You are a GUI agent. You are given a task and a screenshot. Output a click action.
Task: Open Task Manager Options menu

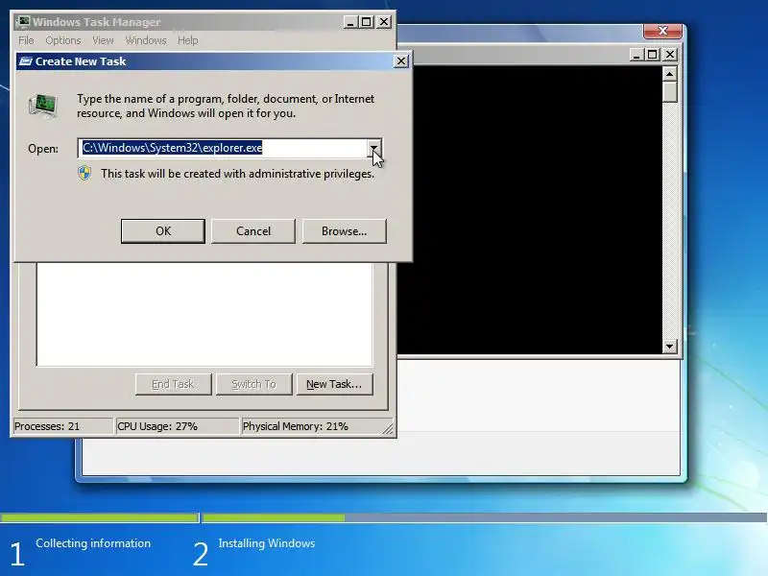[62, 40]
